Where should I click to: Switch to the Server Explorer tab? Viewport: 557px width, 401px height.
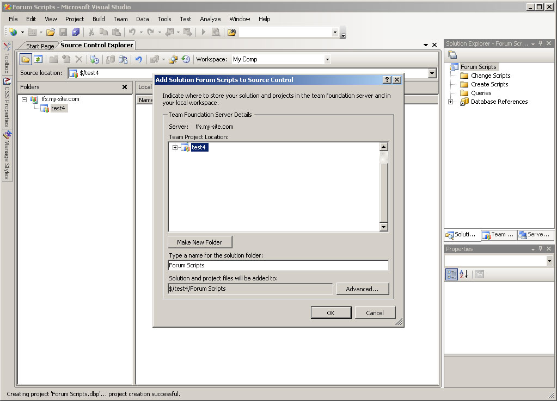(535, 235)
